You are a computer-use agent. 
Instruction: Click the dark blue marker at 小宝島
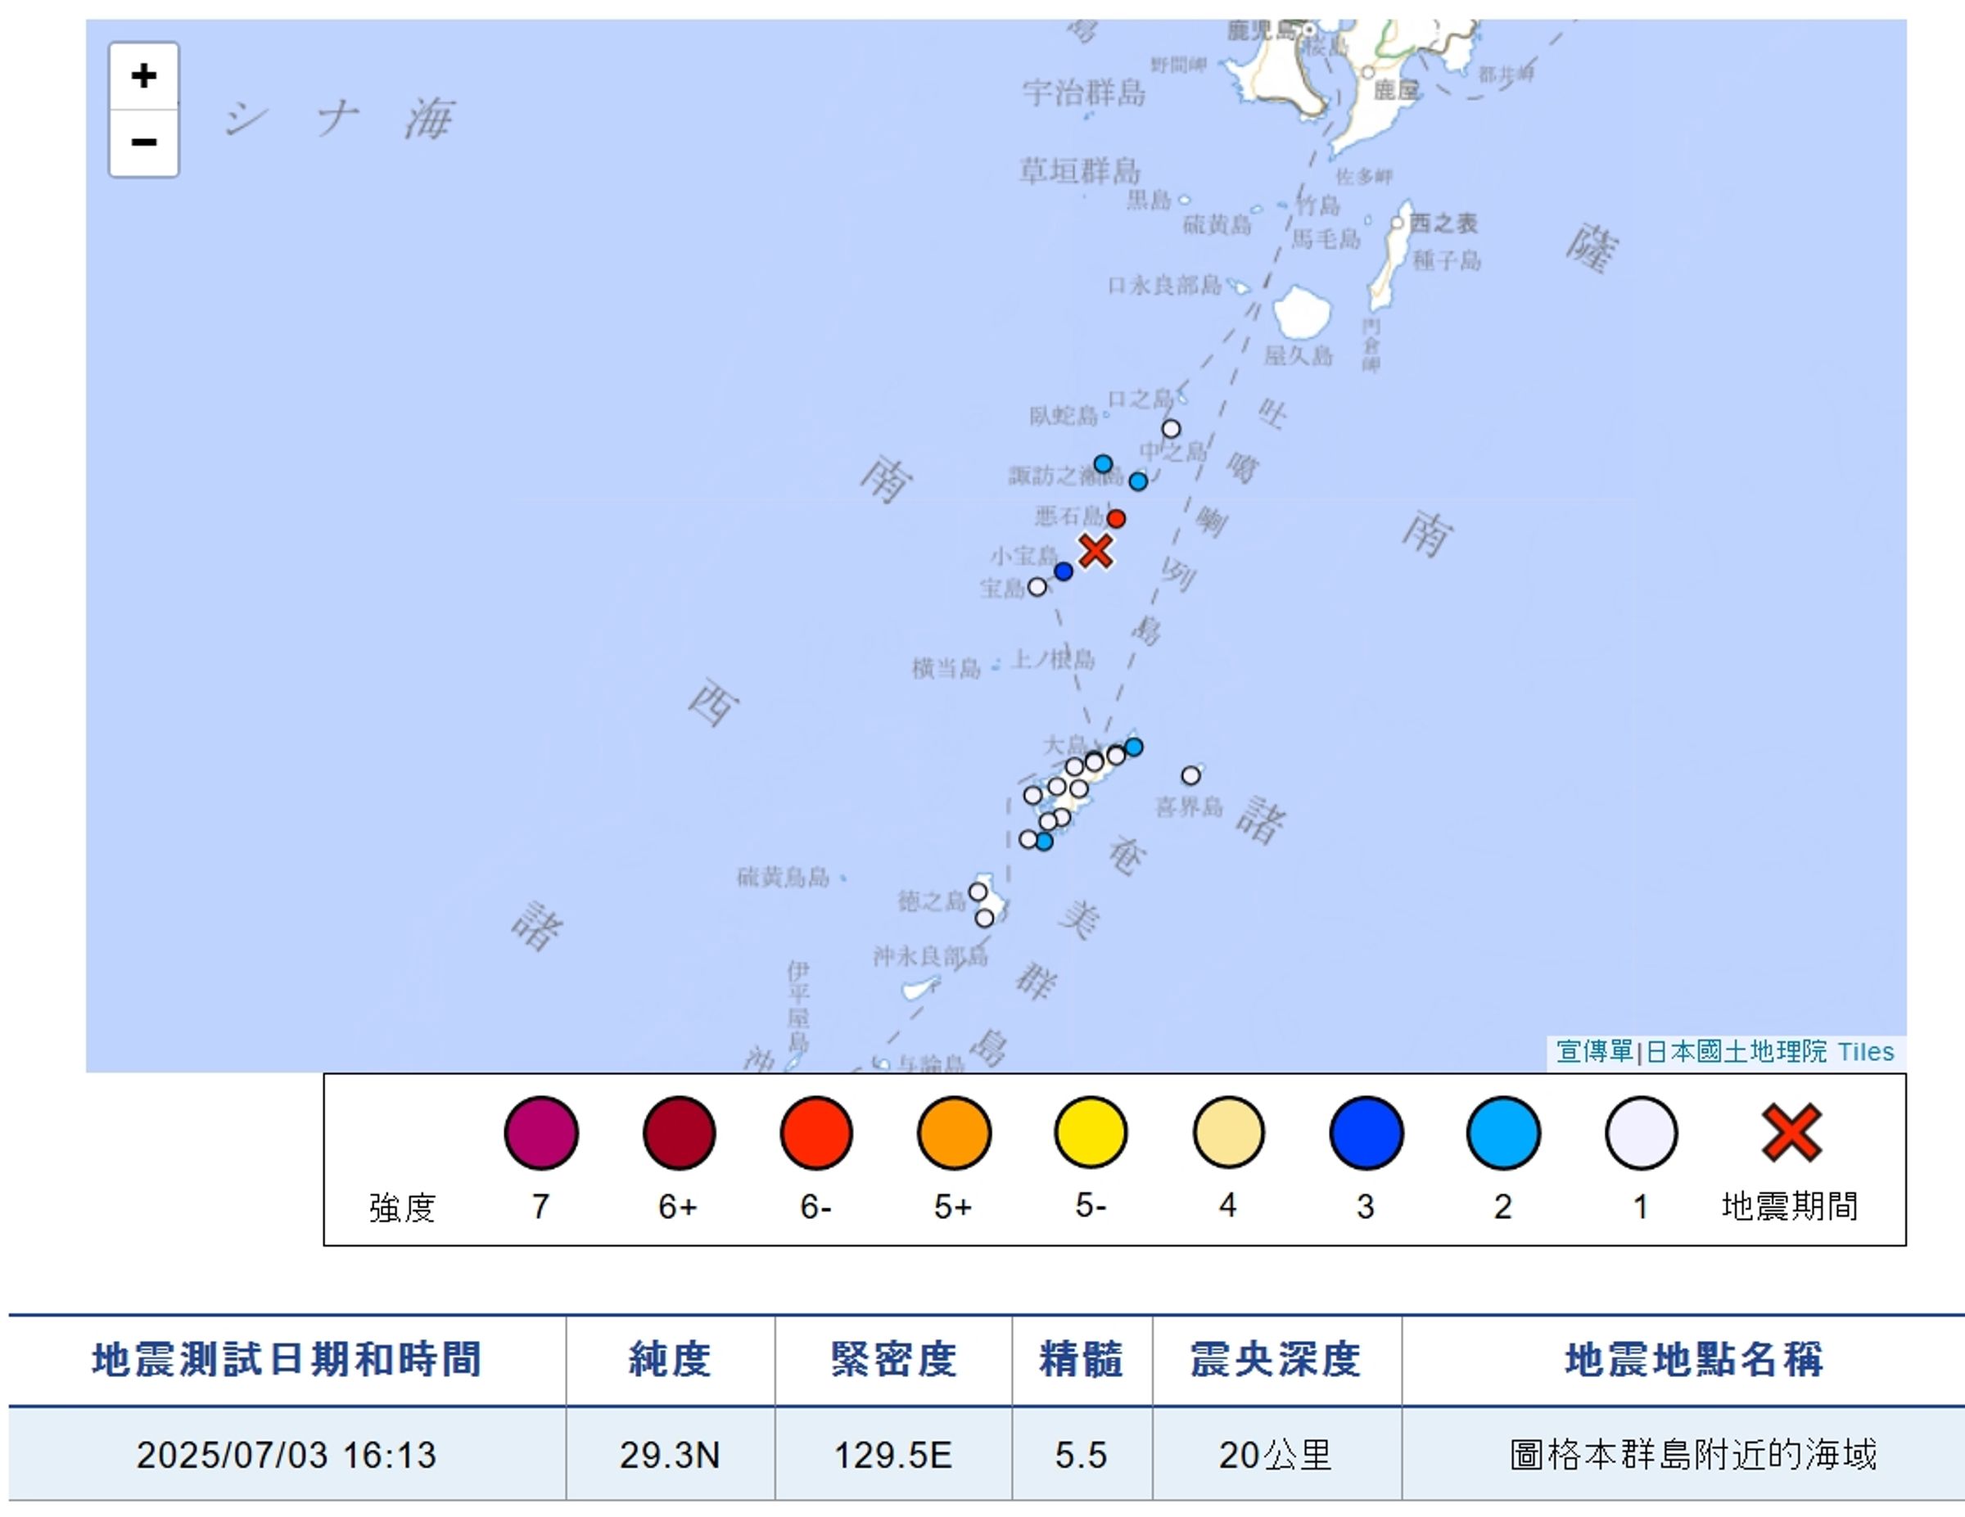point(1064,571)
